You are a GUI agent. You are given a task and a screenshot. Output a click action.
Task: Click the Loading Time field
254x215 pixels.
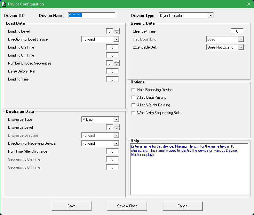[112, 79]
